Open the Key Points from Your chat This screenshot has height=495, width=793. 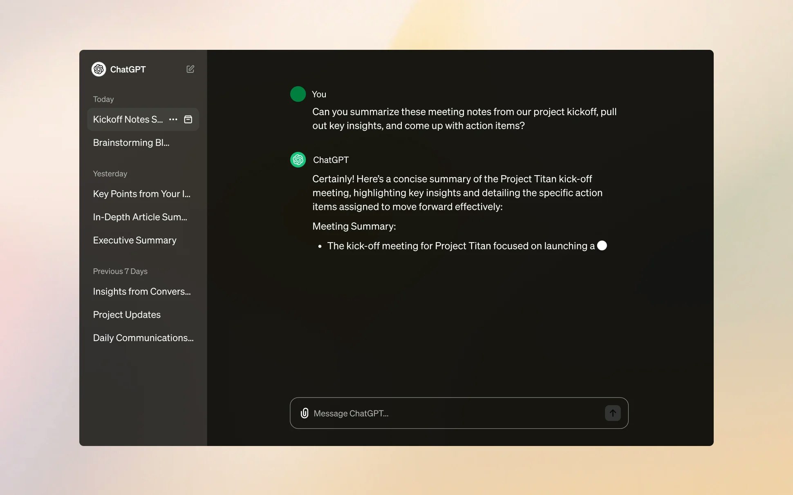tap(141, 194)
